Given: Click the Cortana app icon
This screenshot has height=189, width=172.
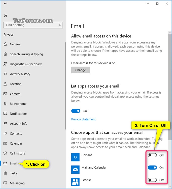Looking at the screenshot, I should (x=75, y=157).
